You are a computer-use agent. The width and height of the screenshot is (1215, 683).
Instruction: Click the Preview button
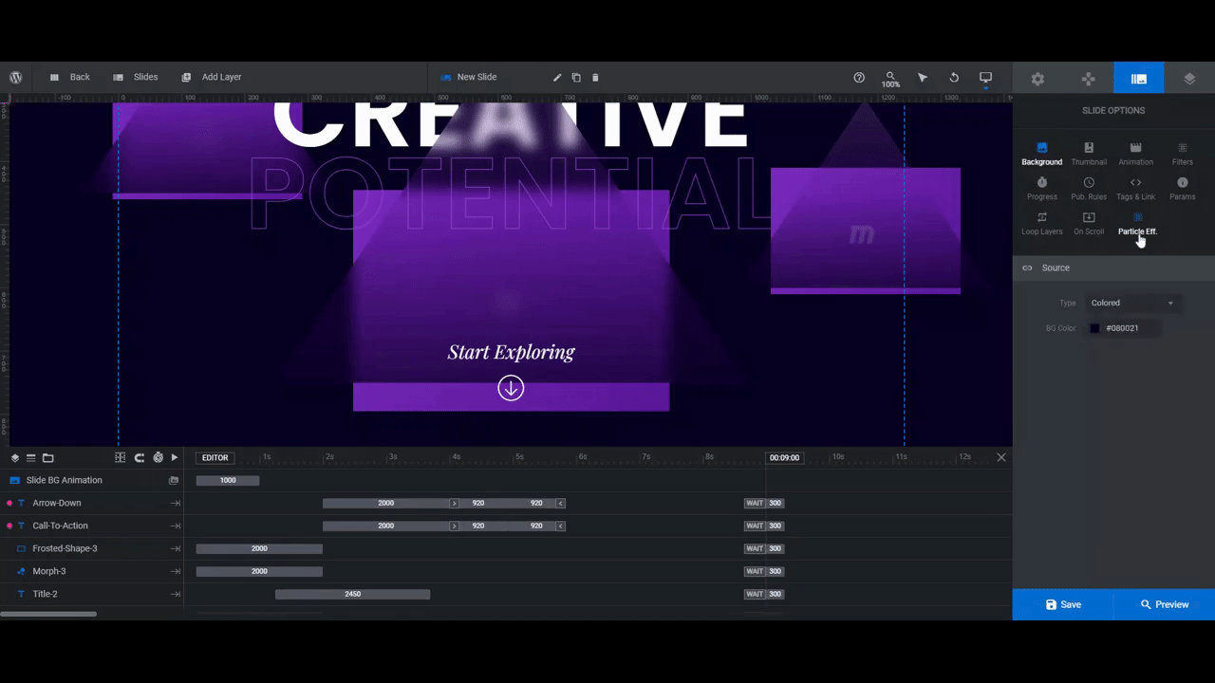tap(1164, 604)
